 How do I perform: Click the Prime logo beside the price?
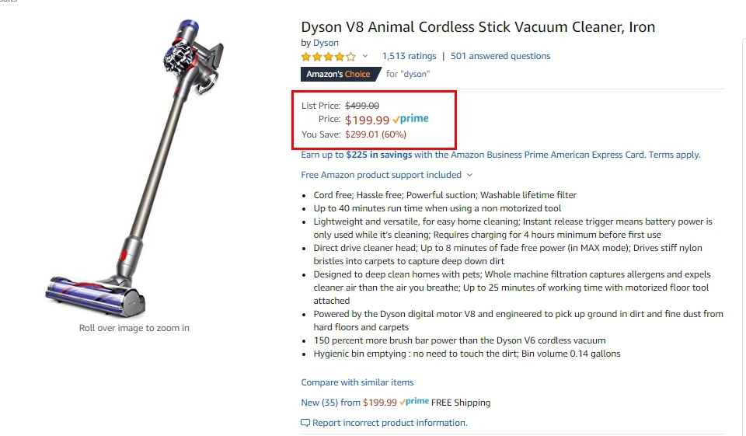click(411, 120)
